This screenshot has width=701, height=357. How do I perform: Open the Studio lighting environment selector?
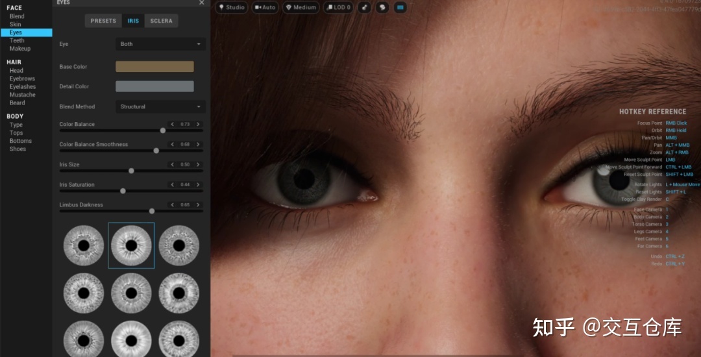(x=232, y=8)
